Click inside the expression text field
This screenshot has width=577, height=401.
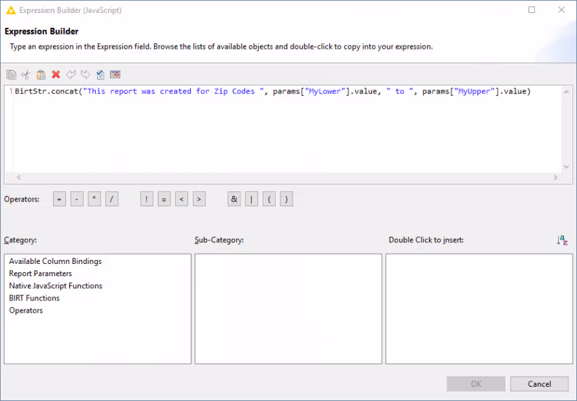click(x=285, y=129)
